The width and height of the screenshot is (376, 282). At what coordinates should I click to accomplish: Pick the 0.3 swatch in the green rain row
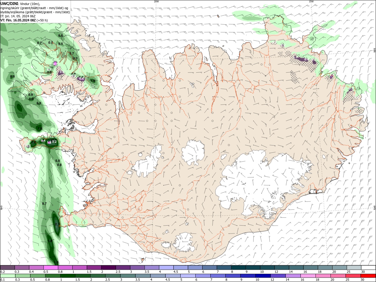point(23,276)
